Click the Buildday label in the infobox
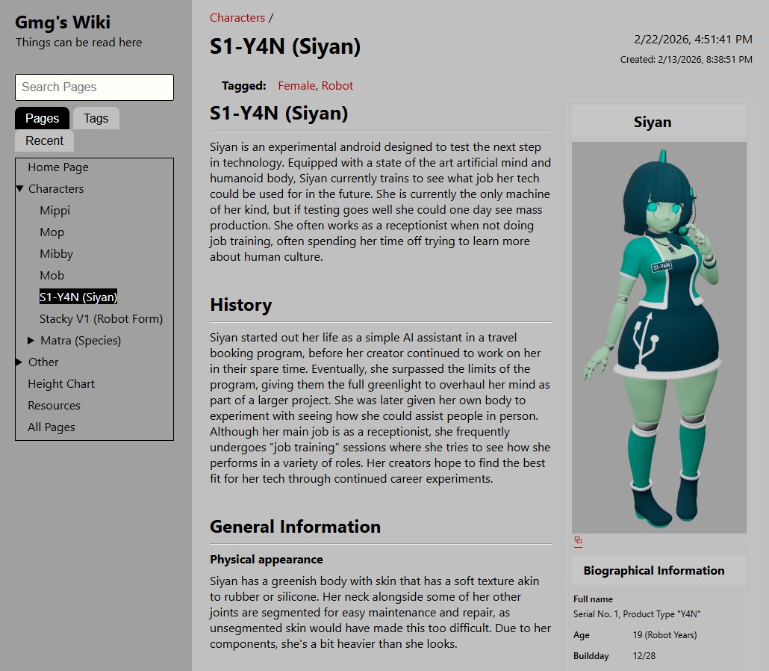This screenshot has width=769, height=671. pos(591,656)
